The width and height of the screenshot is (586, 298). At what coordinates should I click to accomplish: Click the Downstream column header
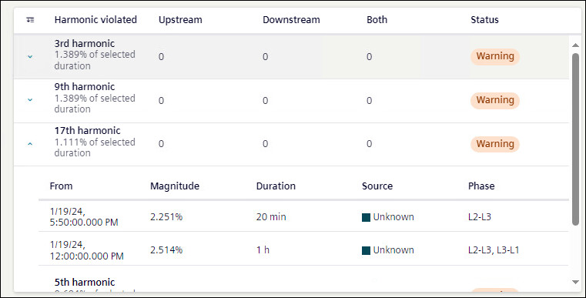pyautogui.click(x=291, y=20)
